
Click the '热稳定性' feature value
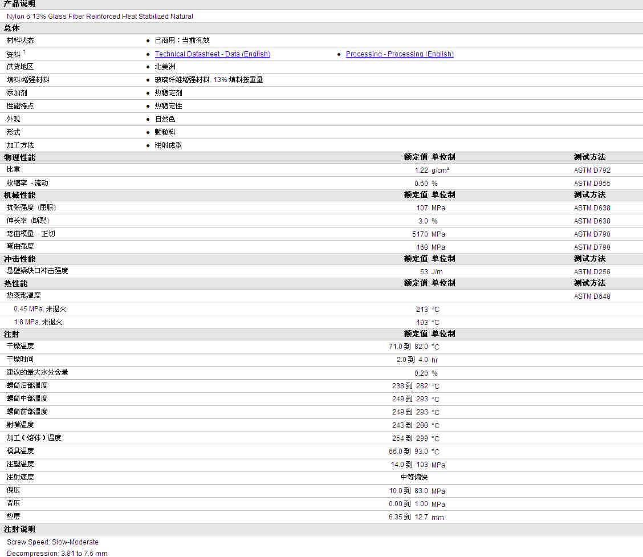click(x=168, y=106)
